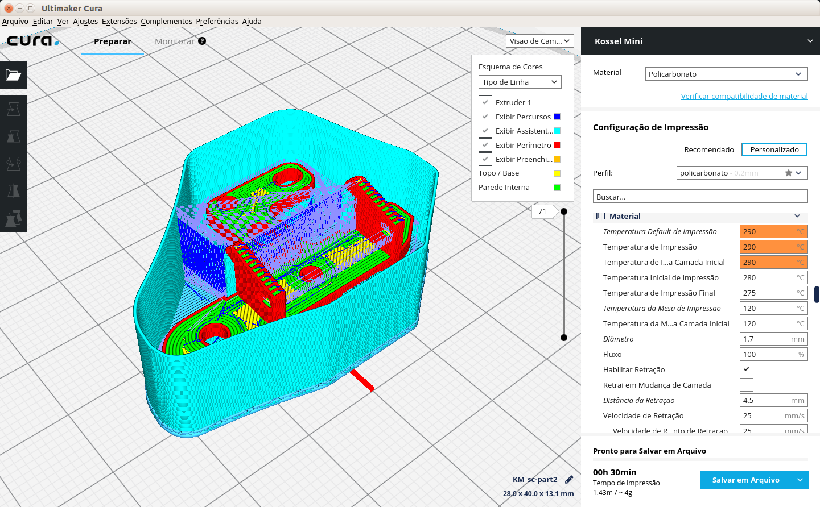The width and height of the screenshot is (820, 507).
Task: Open the Policarbonato material dropdown
Action: (727, 74)
